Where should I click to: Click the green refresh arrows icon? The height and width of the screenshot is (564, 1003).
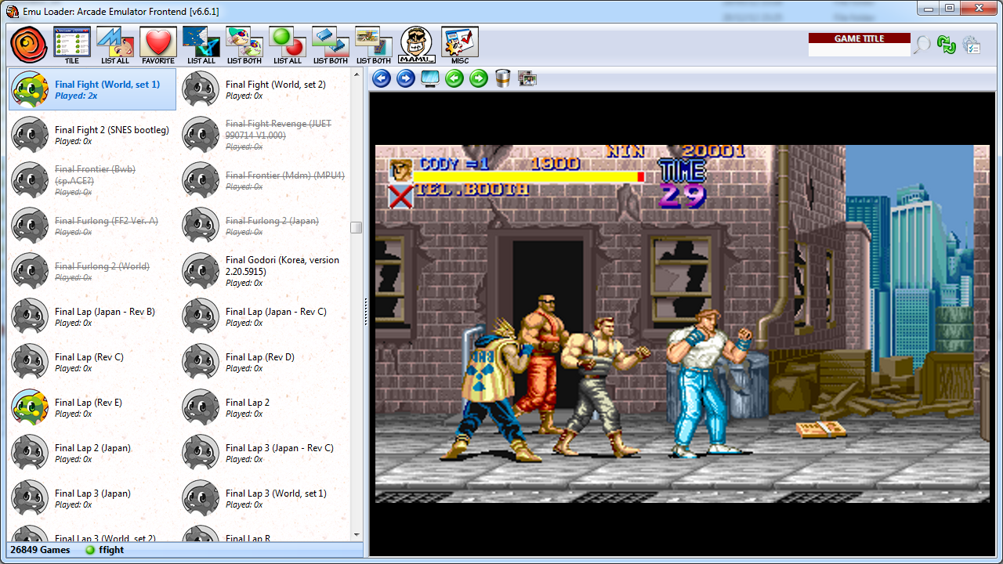click(x=947, y=45)
